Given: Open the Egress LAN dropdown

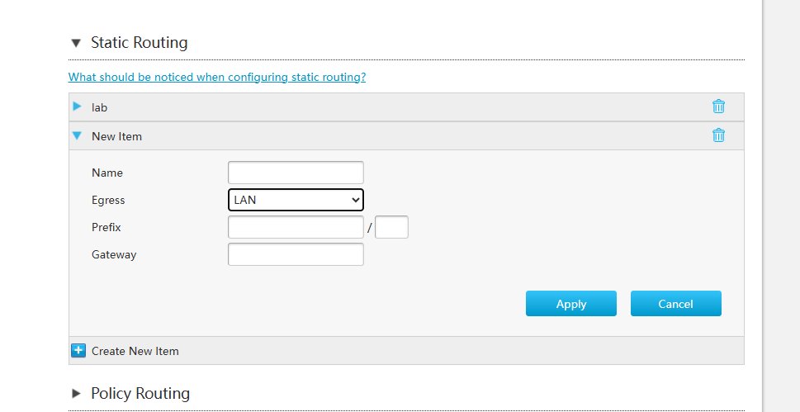Looking at the screenshot, I should coord(296,200).
